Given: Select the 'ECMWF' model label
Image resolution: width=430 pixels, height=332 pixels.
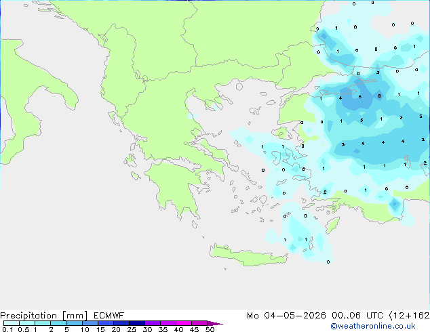Looking at the screenshot, I should pyautogui.click(x=109, y=316).
